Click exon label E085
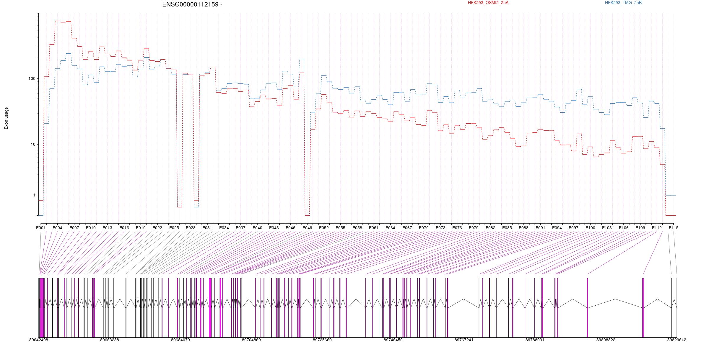709x354 pixels. 507,228
